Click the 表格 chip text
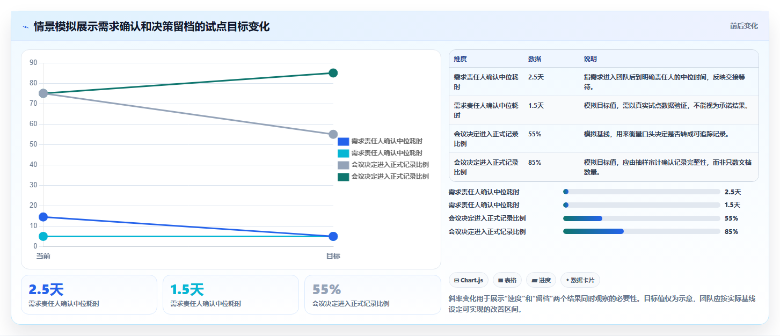Viewport: 780px width, 336px height. (x=511, y=280)
